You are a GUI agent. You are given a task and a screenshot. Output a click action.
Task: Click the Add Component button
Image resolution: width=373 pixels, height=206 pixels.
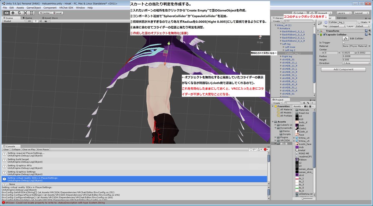pyautogui.click(x=343, y=69)
